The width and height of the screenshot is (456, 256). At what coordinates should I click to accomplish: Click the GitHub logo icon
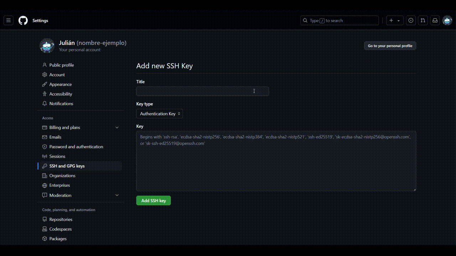point(23,21)
